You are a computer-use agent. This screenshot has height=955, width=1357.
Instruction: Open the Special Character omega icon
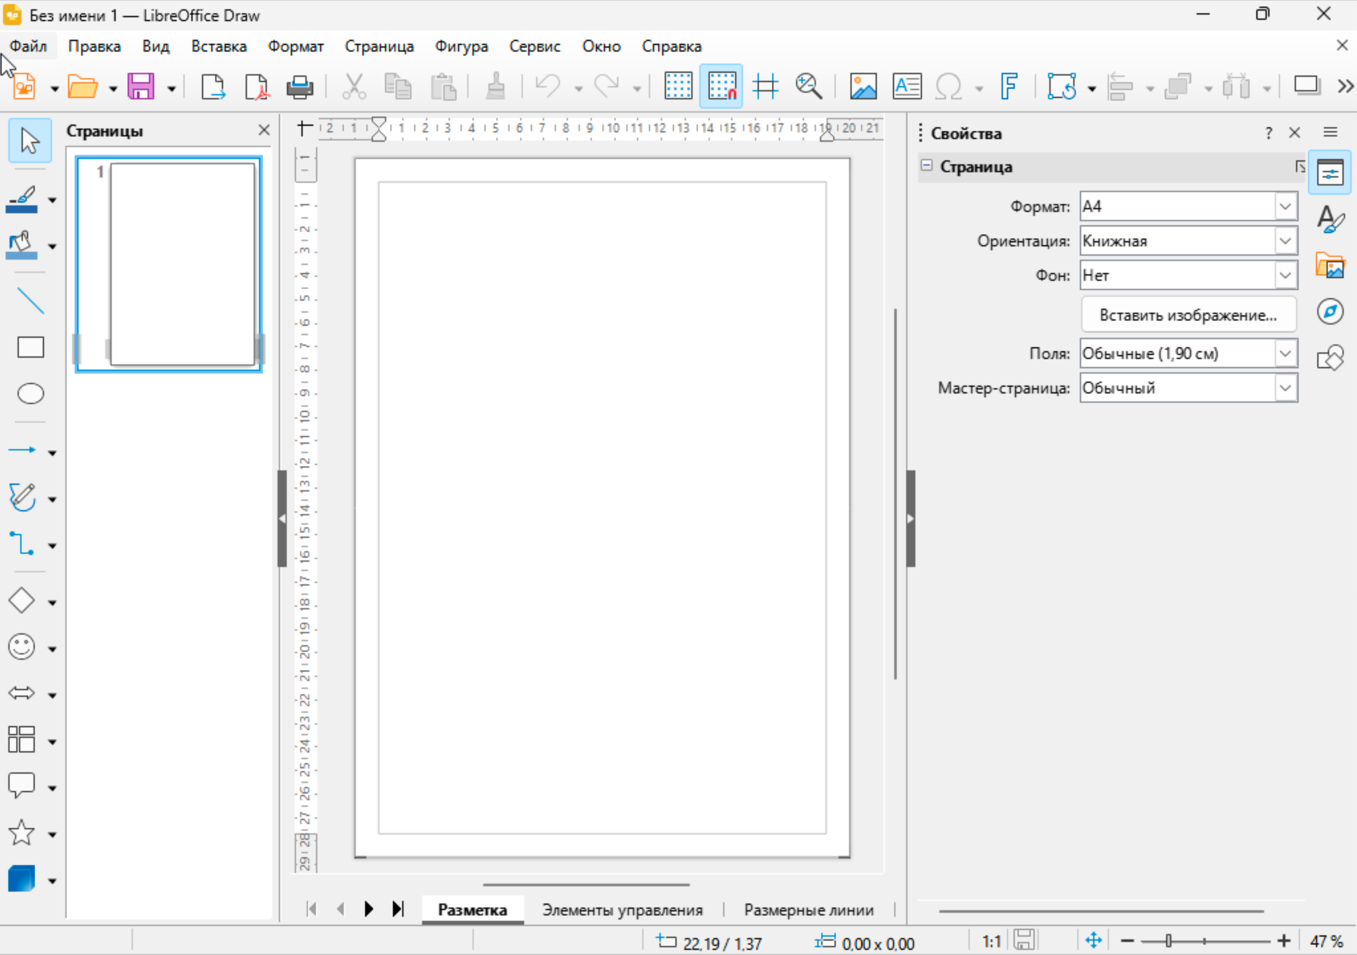(949, 87)
